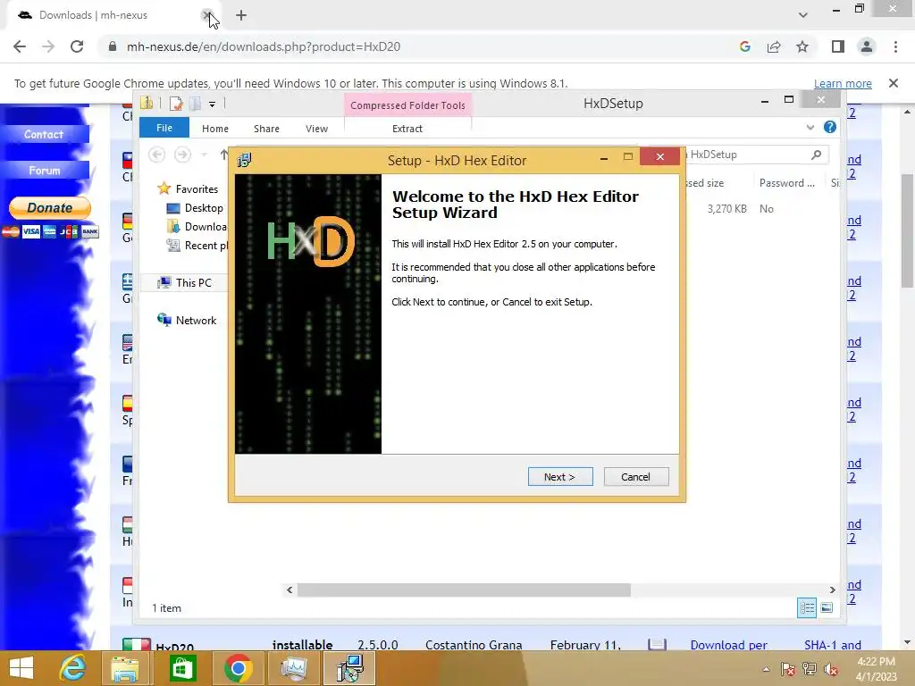Click the explorer Forward arrow

point(182,155)
